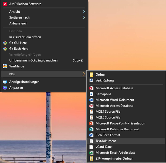Expand the Sortieren nach submenu arrow
Viewport: 166px width, 163px height.
pyautogui.click(x=84, y=17)
